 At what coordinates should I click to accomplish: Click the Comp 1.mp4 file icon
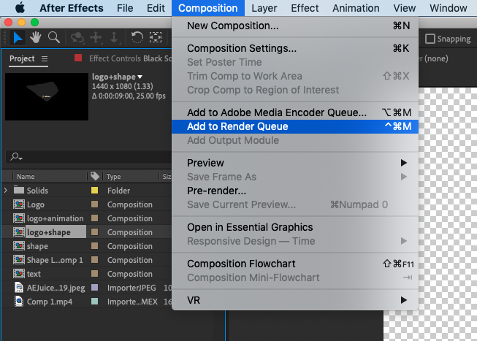coord(20,302)
